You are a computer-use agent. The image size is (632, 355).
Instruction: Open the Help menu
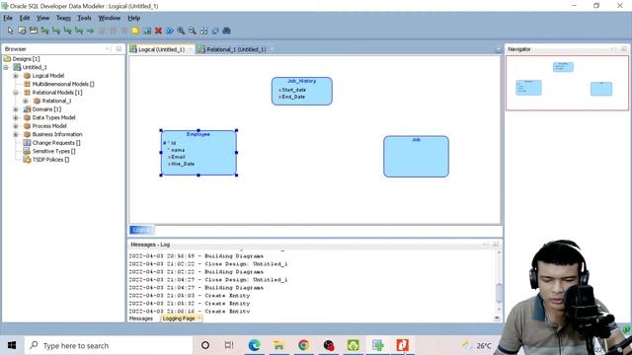[134, 18]
